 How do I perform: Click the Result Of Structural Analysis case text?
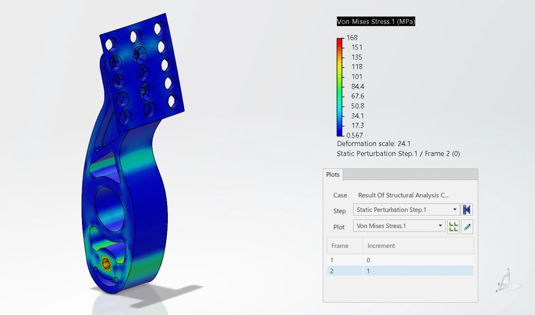(x=403, y=195)
